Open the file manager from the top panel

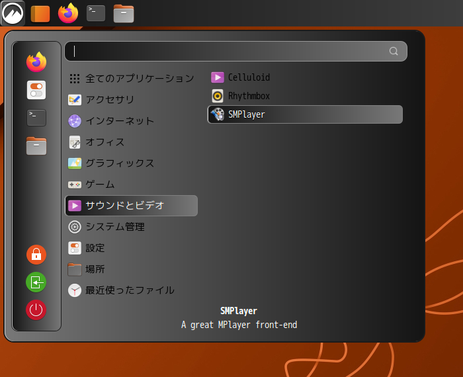124,14
